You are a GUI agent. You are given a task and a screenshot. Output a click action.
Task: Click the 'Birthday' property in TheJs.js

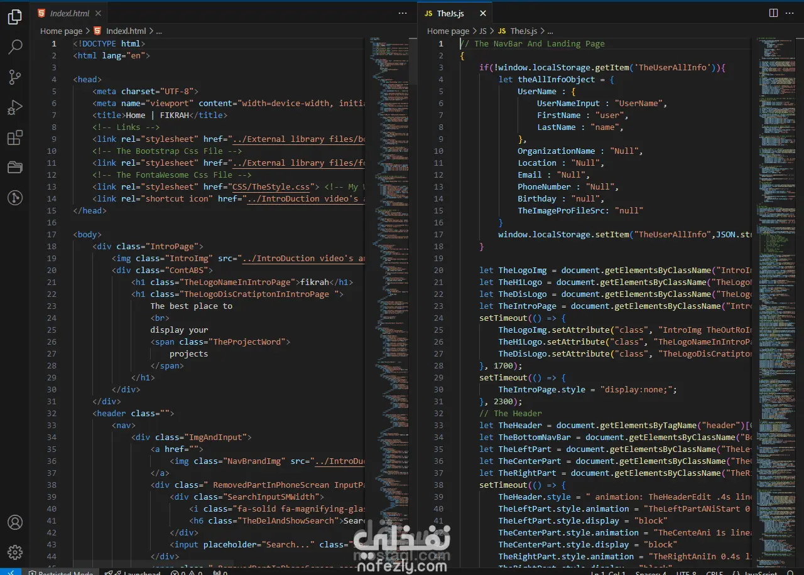pyautogui.click(x=537, y=199)
